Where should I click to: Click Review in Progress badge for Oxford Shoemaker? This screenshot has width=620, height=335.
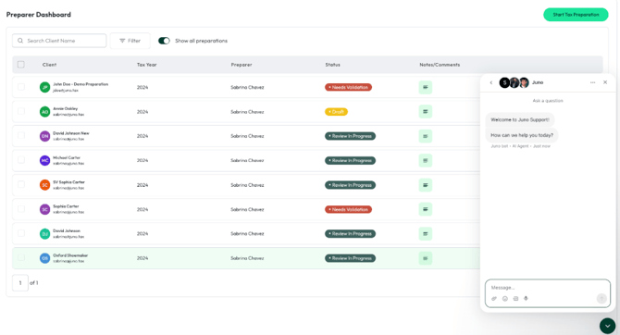351,258
